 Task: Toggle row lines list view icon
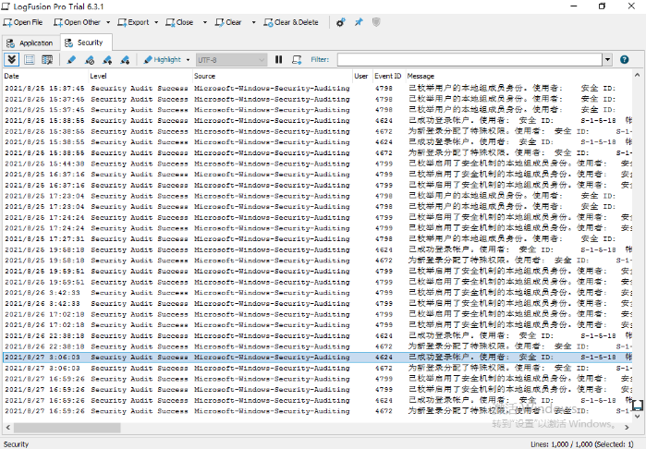(30, 60)
